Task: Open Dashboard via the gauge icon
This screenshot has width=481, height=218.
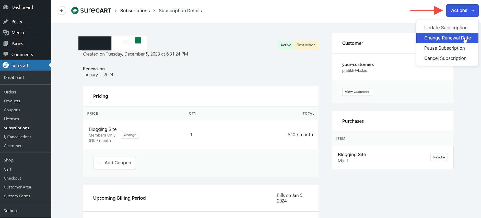Action: click(x=6, y=7)
